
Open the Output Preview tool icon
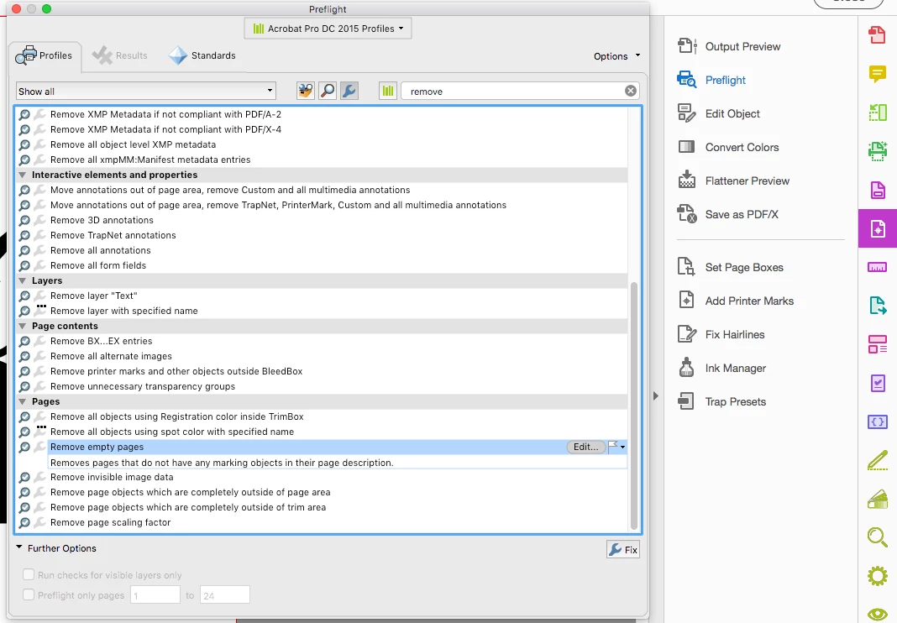(x=686, y=46)
